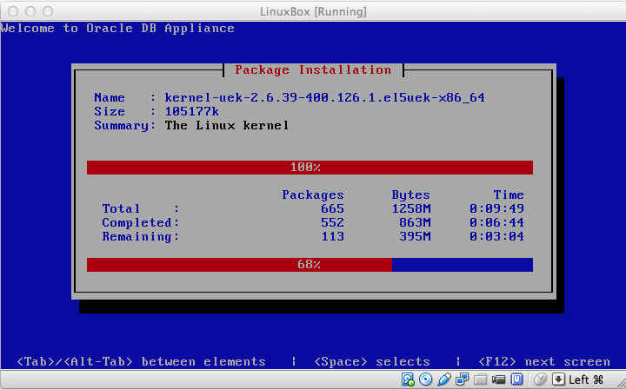The height and width of the screenshot is (389, 626).
Task: Click the remaining packages value 113
Action: (332, 236)
